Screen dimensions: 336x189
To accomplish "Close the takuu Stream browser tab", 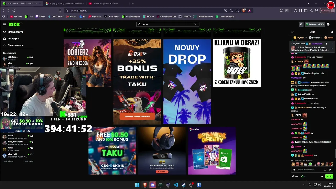I will [x=40, y=3].
